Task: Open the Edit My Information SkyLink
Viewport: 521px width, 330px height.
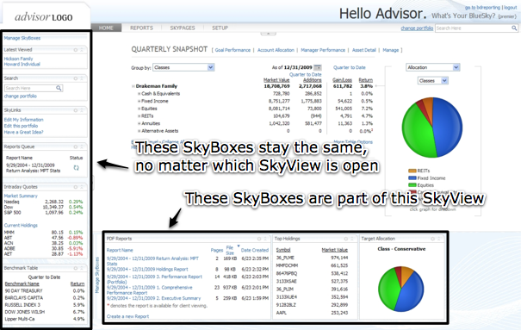Action: 23,120
